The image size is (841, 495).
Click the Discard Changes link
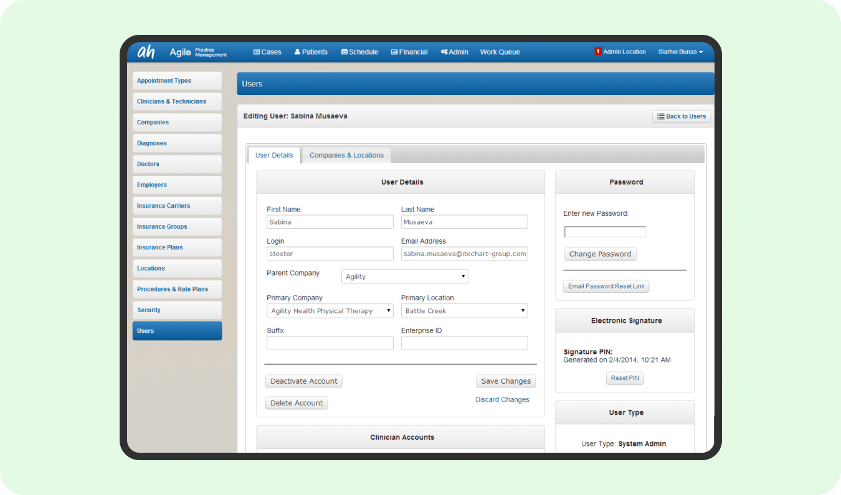[502, 400]
